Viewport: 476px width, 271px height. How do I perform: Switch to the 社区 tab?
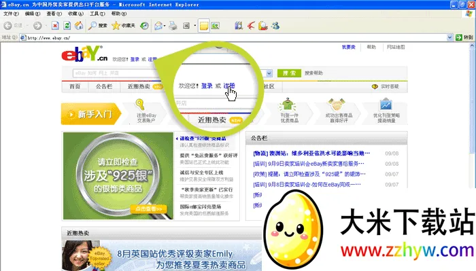pos(269,87)
